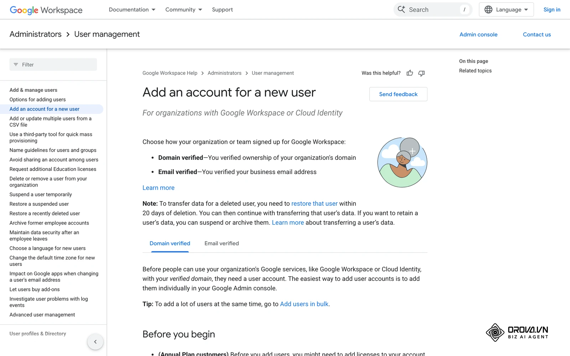570x356 pixels.
Task: Open Options for adding users in sidebar
Action: (37, 100)
